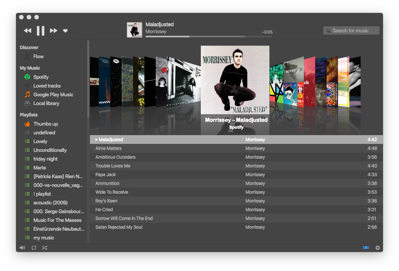Play the Ambitious Outsiders track
This screenshot has height=271, width=399.
coord(236,157)
